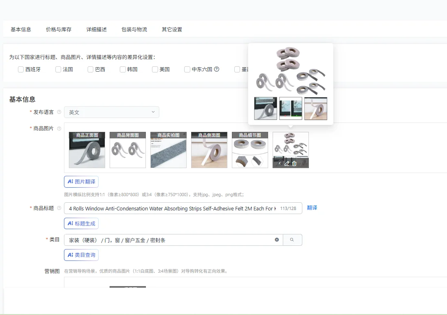Click the magnifier search icon in the 类目 field
The width and height of the screenshot is (447, 315).
[292, 240]
